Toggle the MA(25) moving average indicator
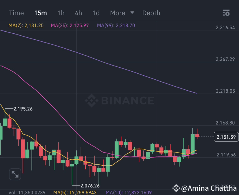This screenshot has height=195, width=239. tap(69, 25)
